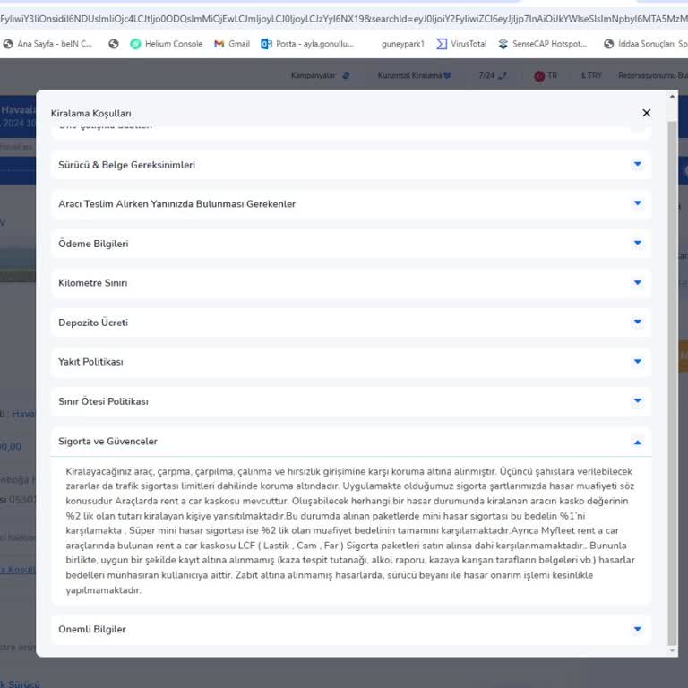
Task: Expand Ödeme Bilgileri section arrow
Action: tap(637, 243)
